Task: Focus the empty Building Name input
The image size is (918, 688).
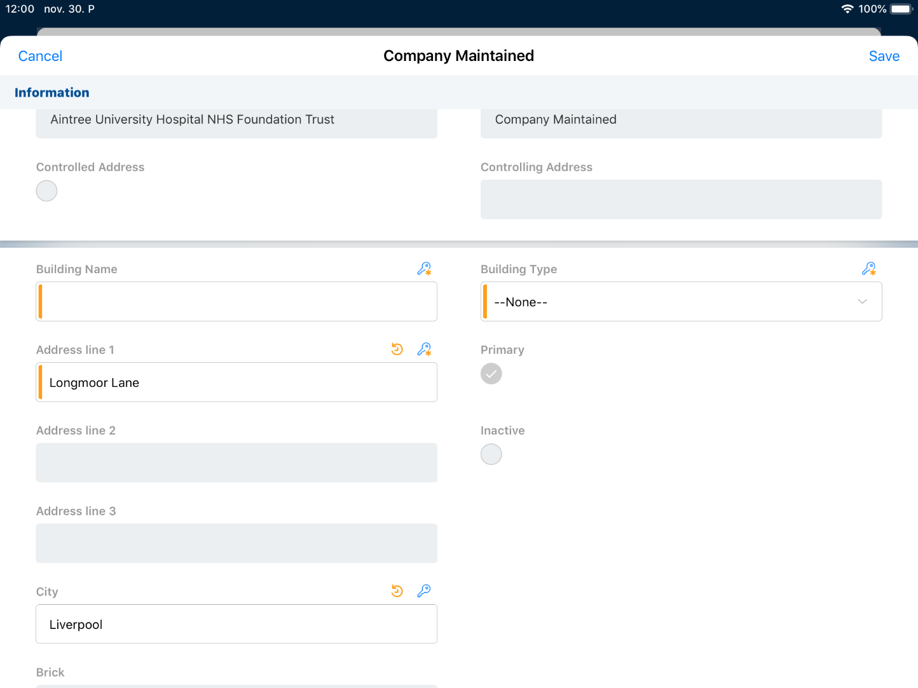Action: (x=236, y=302)
